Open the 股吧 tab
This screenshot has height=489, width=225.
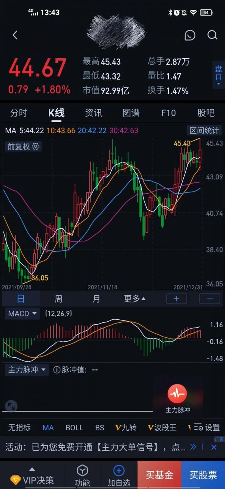tap(206, 112)
